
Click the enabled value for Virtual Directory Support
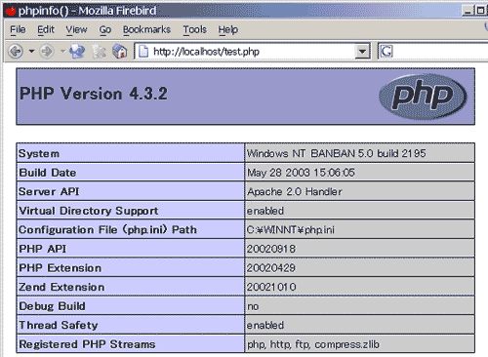[265, 211]
